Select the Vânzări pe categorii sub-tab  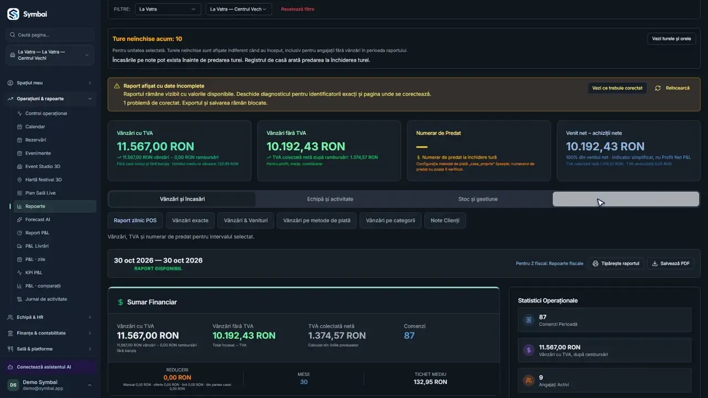[x=391, y=221]
